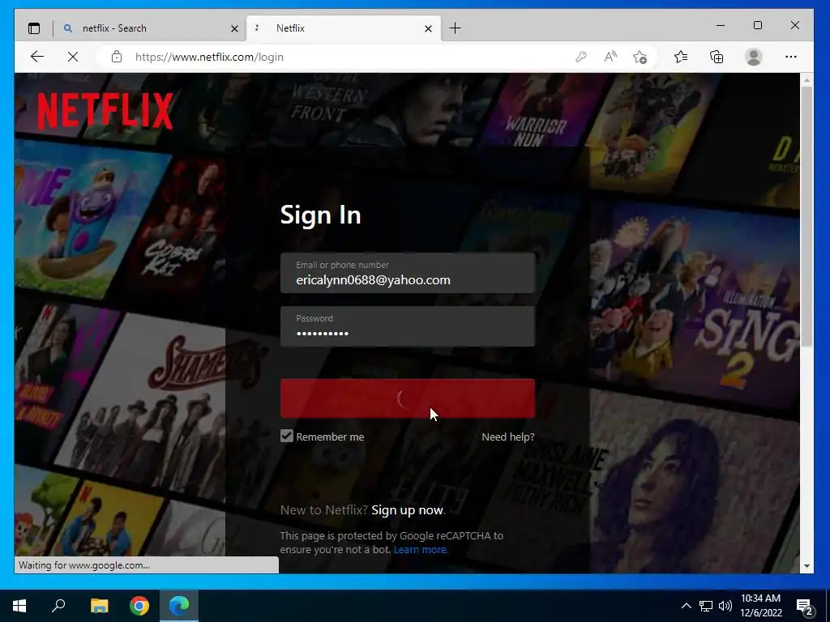Uncheck the Remember me checkbox
The width and height of the screenshot is (830, 622).
[286, 436]
